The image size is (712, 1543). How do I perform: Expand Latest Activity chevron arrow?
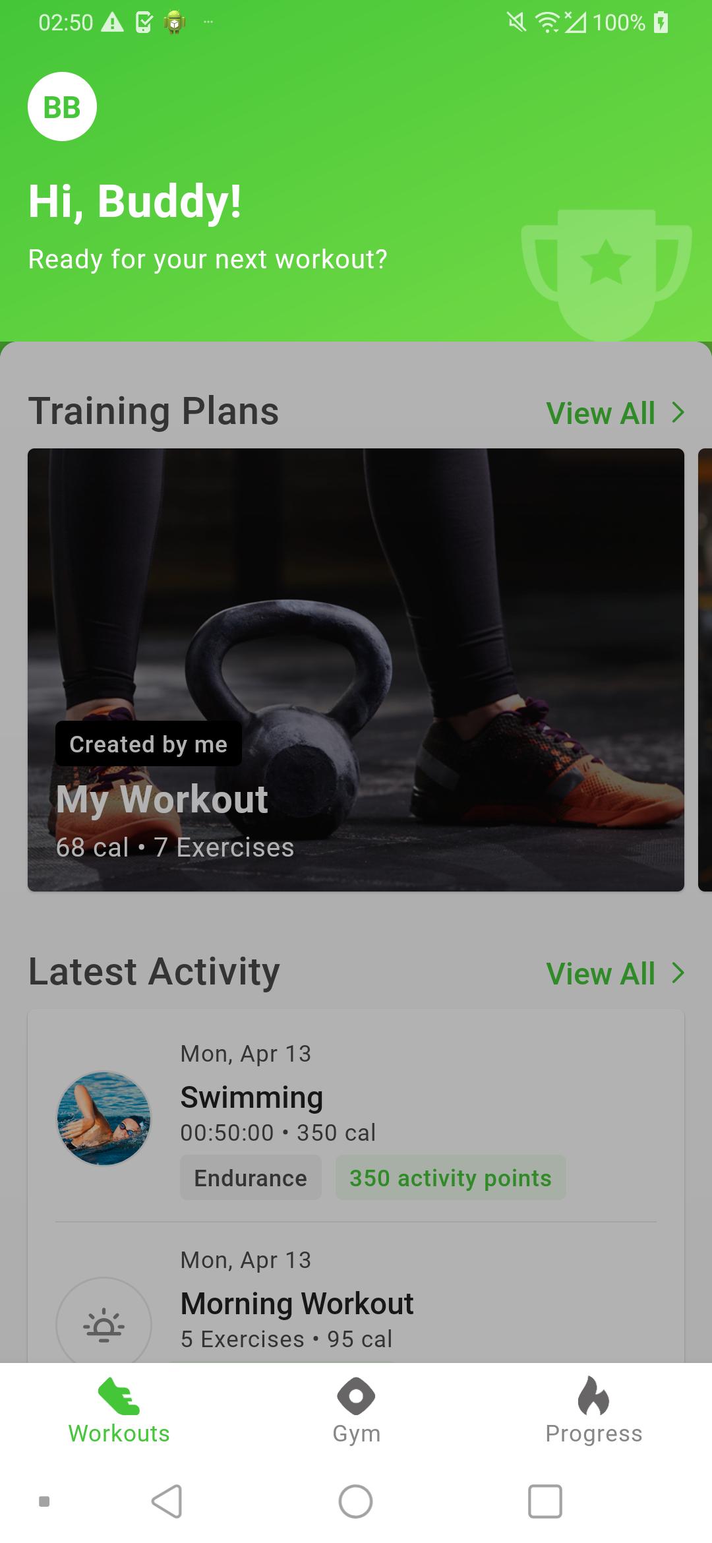(678, 973)
